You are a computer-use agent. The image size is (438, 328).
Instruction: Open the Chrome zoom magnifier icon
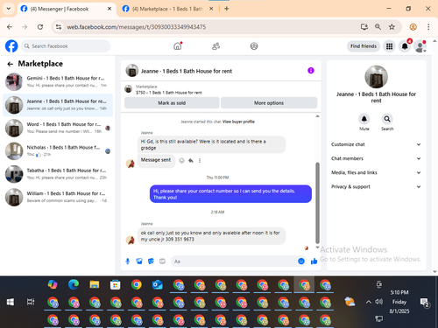(x=378, y=27)
